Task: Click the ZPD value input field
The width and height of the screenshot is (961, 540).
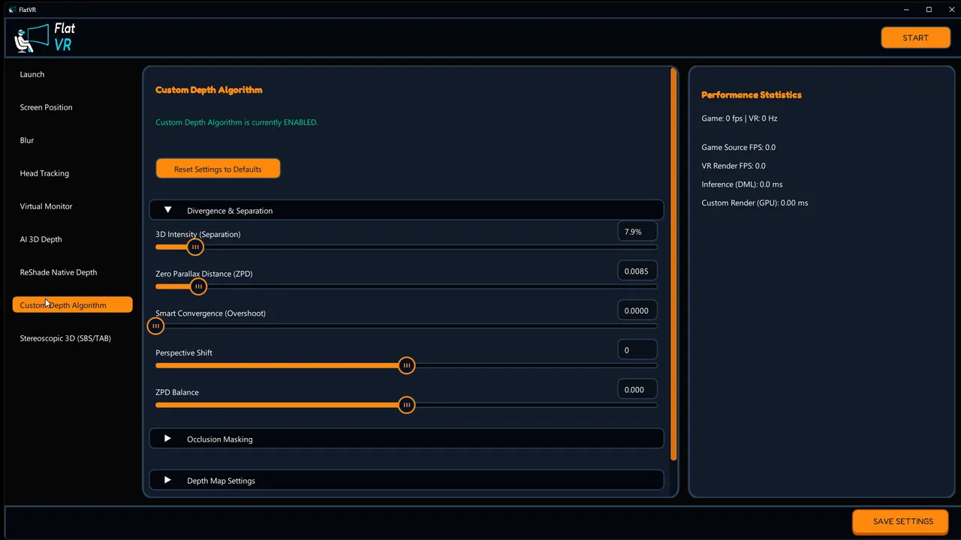Action: [637, 271]
